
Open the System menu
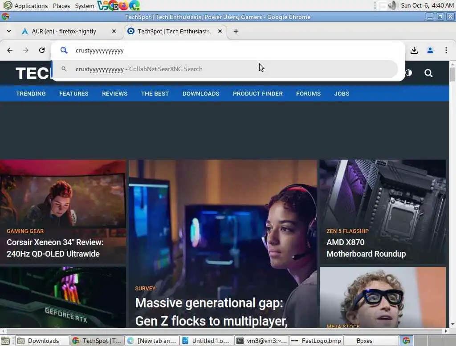(x=84, y=5)
